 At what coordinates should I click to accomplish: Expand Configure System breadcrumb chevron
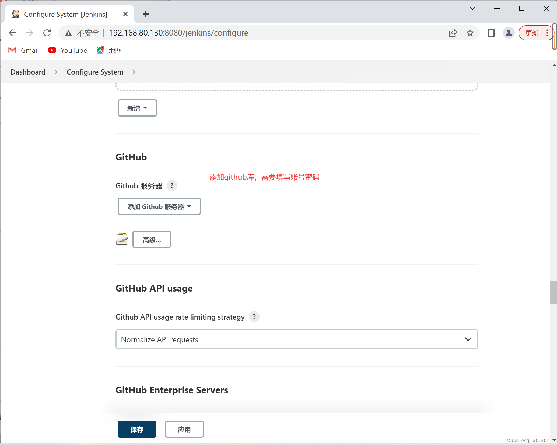click(x=134, y=72)
